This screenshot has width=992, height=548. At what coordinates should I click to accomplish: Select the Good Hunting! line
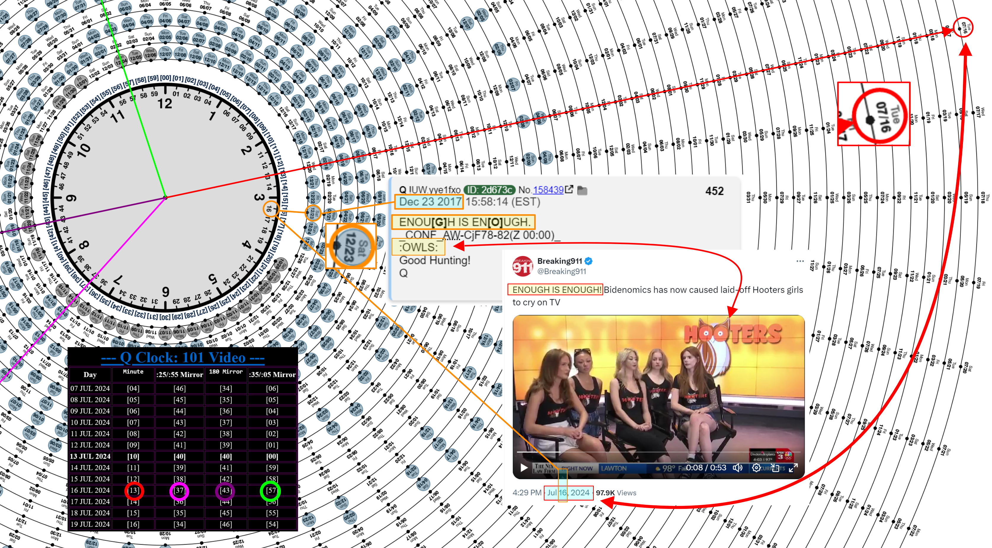coord(435,260)
